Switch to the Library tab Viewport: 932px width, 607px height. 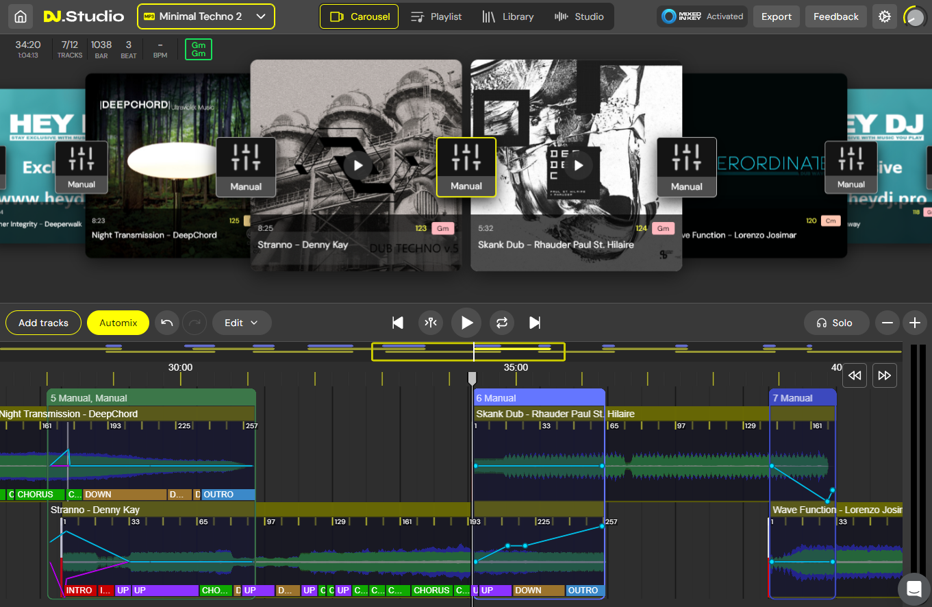coord(507,16)
